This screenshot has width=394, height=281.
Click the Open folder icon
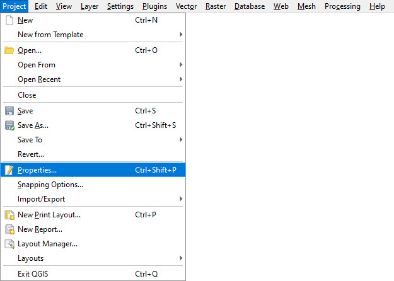point(9,50)
